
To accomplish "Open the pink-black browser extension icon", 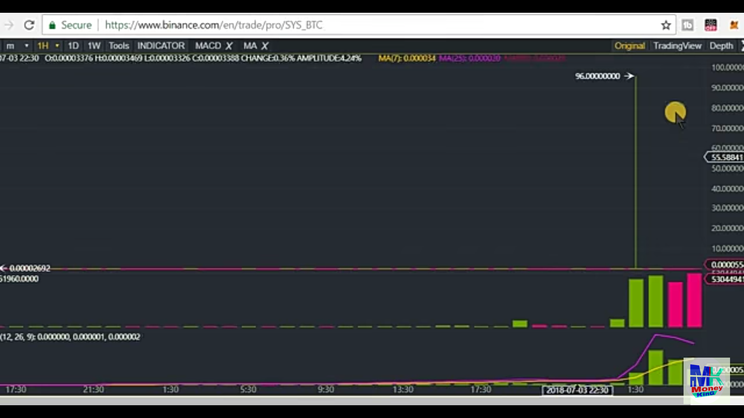I will click(711, 25).
